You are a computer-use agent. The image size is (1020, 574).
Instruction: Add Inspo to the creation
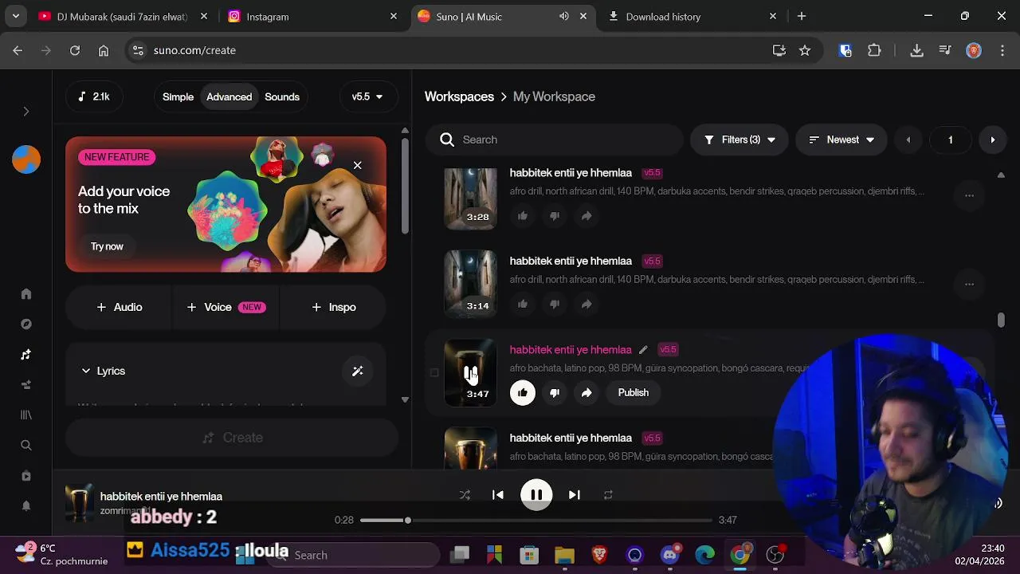pos(334,307)
